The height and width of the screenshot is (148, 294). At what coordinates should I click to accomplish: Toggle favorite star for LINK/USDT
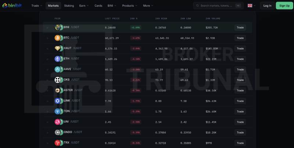coord(47,101)
